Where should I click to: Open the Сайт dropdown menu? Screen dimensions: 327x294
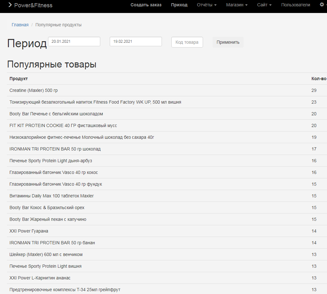[264, 5]
